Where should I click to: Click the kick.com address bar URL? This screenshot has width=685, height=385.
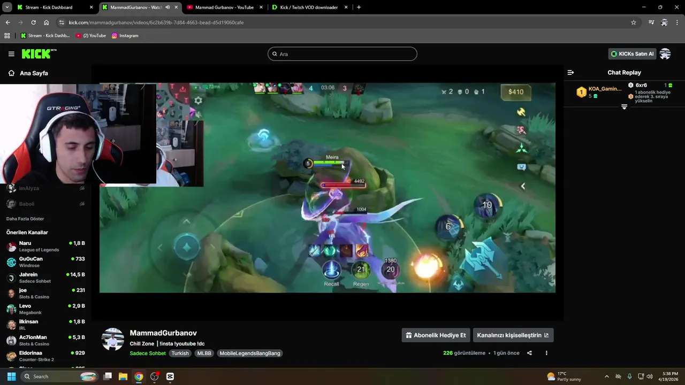point(156,22)
